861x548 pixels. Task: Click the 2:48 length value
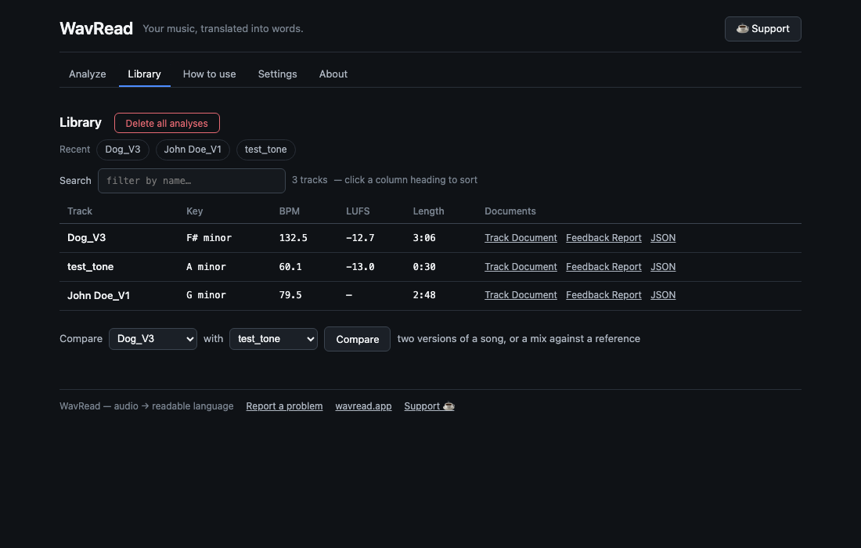point(424,295)
